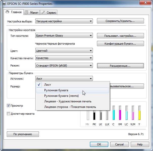Expand the Цвет dropdown
Viewport: 153px width, 151px height.
[64, 51]
